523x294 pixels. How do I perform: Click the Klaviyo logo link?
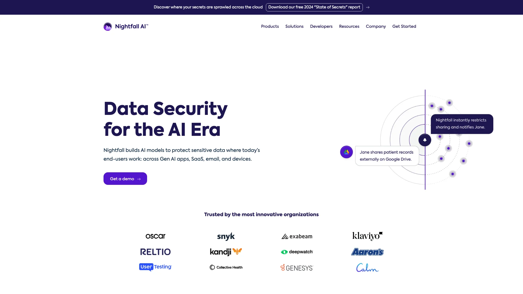coord(367,236)
